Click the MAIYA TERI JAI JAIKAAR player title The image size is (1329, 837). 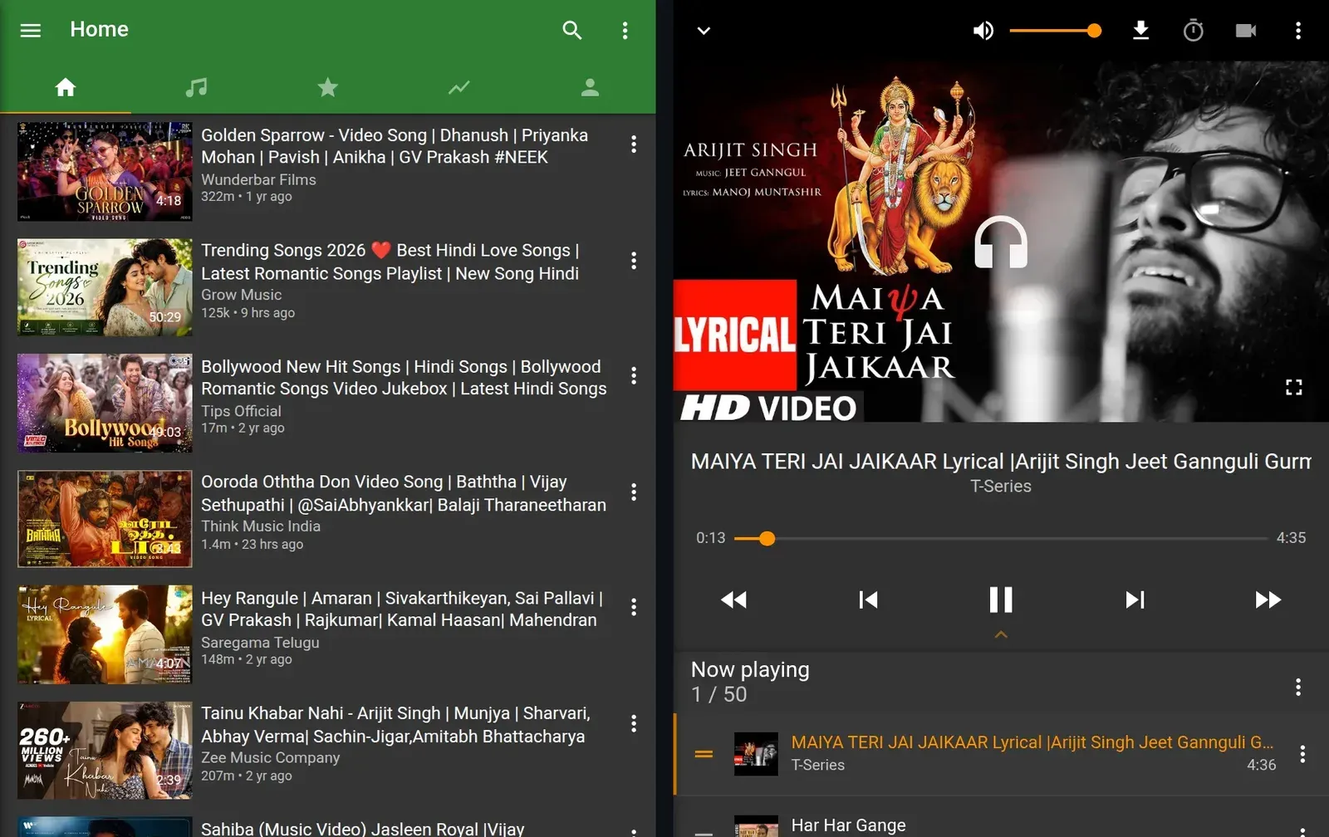(x=1001, y=462)
